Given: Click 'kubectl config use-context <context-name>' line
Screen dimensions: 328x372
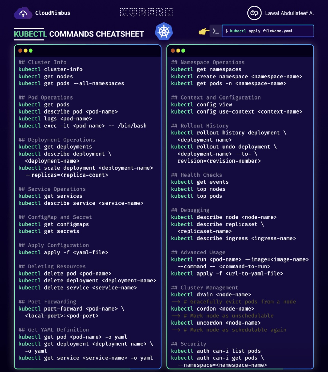Looking at the screenshot, I should (x=237, y=112).
